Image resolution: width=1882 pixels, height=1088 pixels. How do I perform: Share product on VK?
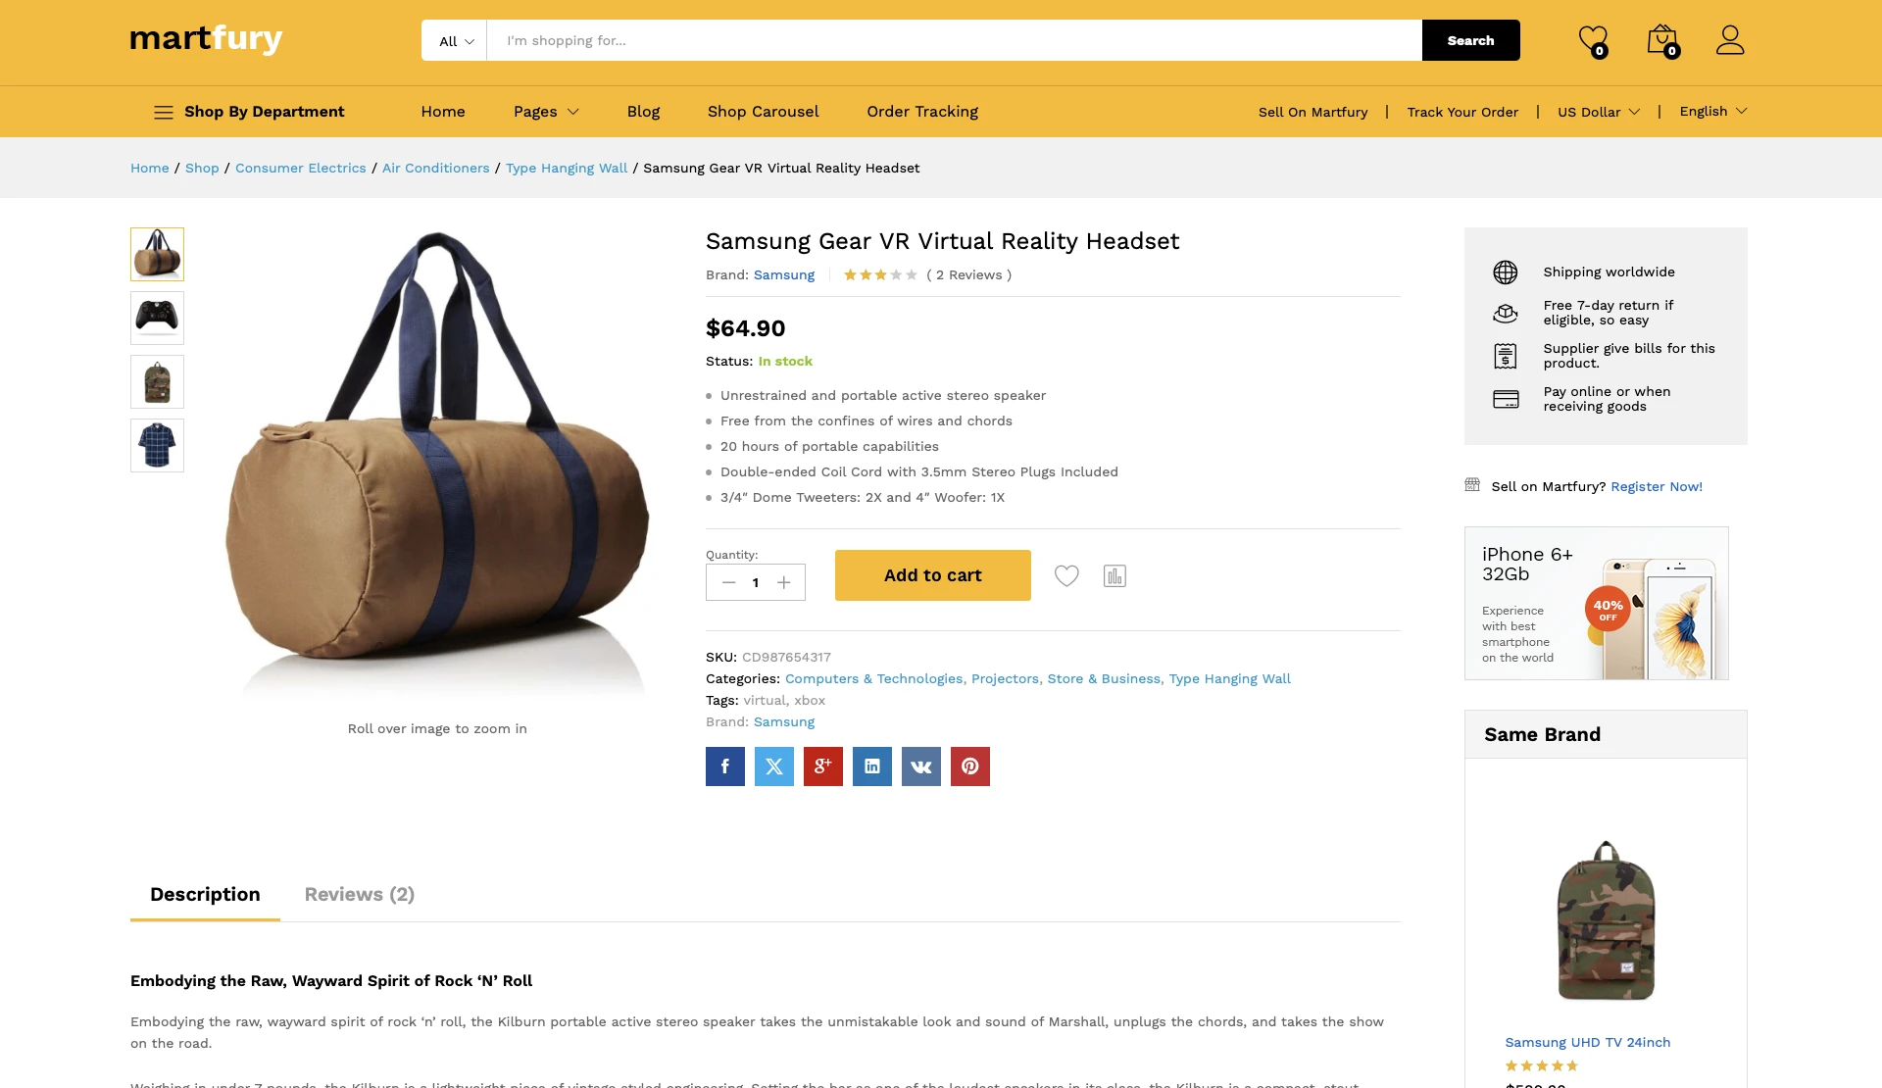921,767
